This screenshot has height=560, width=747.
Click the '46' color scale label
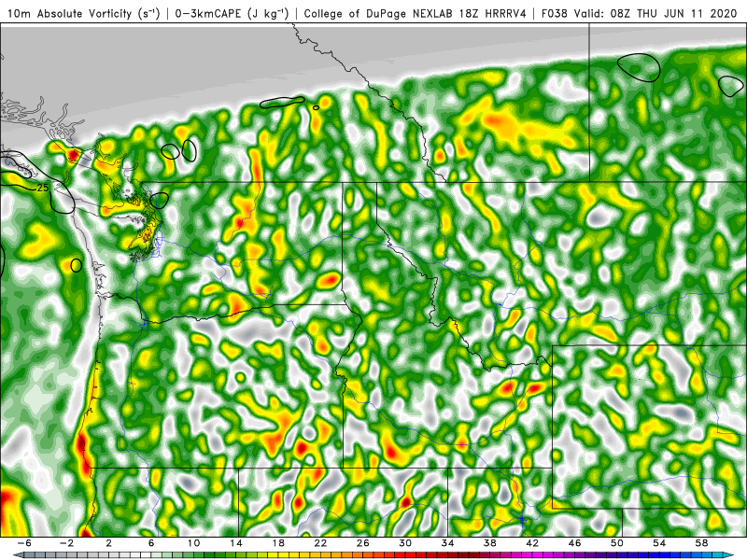point(574,543)
